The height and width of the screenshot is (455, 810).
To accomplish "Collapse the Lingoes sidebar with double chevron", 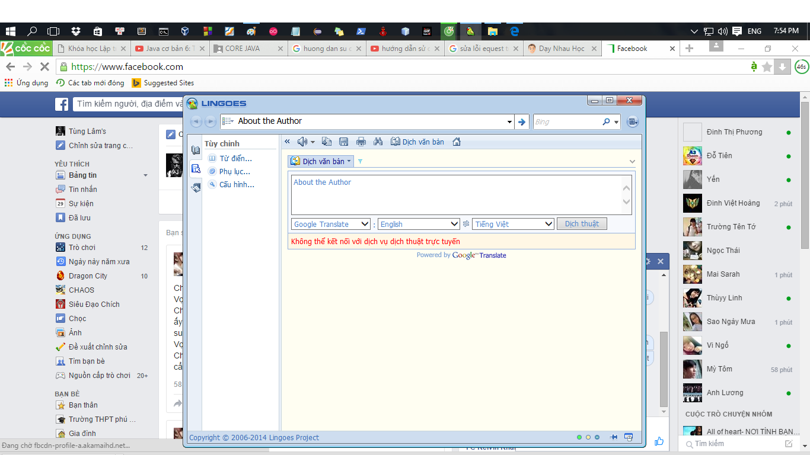I will point(288,142).
